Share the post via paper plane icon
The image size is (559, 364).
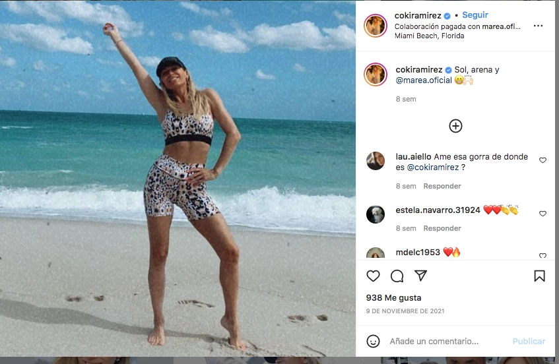point(420,276)
